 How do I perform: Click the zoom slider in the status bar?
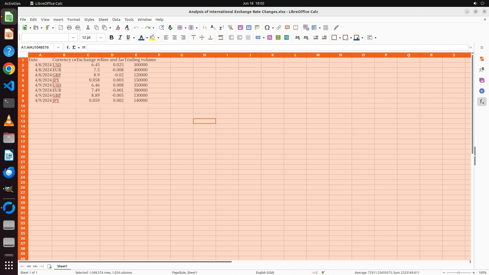coord(458,272)
